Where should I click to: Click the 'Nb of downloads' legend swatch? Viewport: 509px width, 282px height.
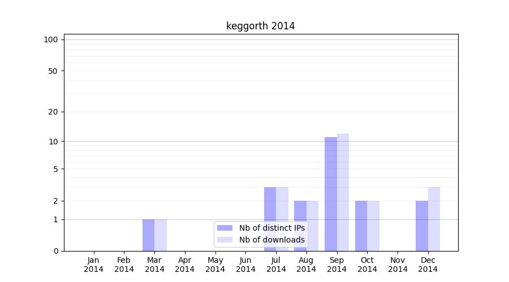tap(225, 240)
